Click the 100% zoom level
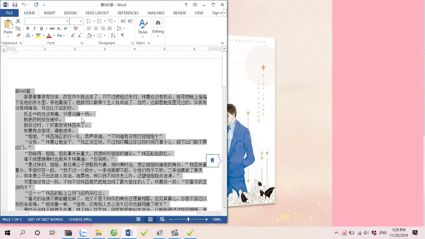 [x=216, y=219]
